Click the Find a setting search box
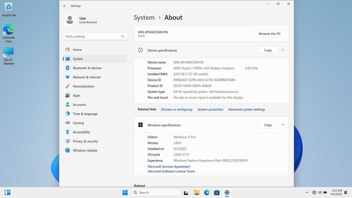Viewport: 352px width, 198px height. point(95,36)
